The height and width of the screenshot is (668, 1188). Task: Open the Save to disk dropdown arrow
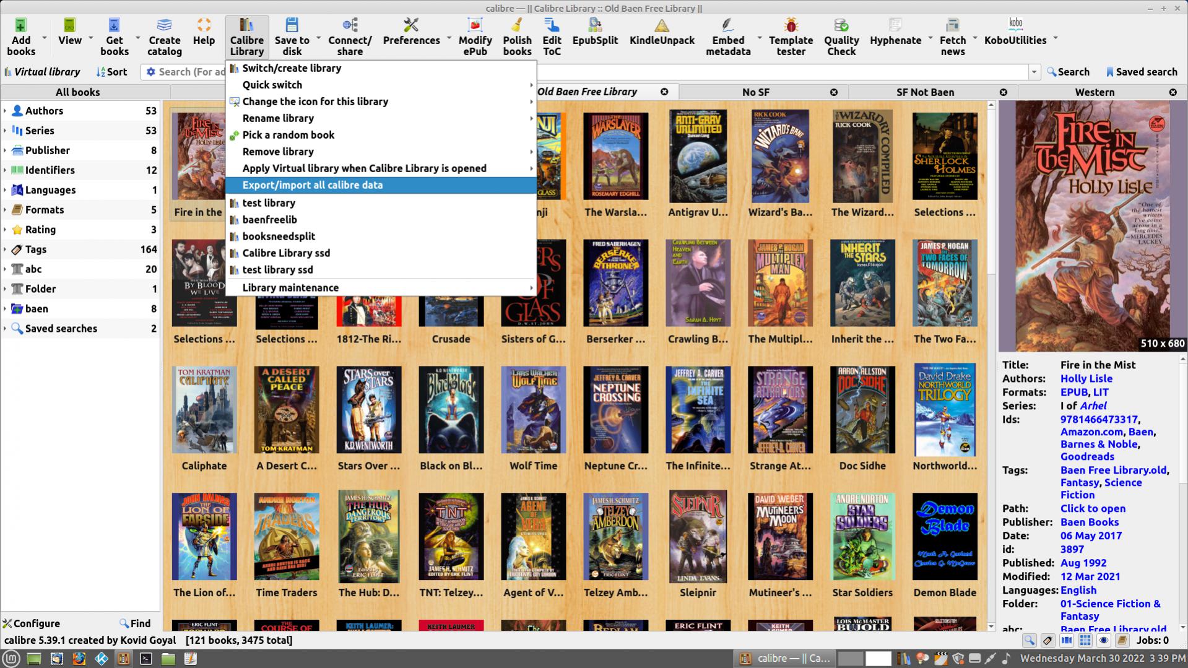[318, 38]
